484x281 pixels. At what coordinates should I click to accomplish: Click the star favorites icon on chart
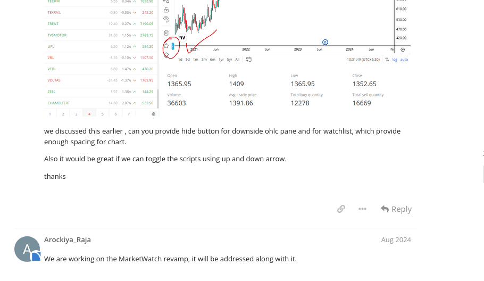pyautogui.click(x=166, y=46)
